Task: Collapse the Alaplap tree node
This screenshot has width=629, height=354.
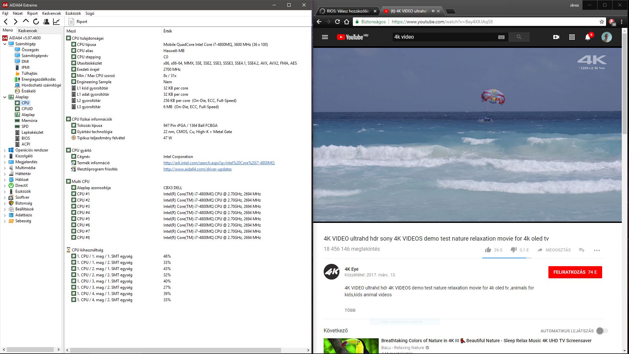Action: pos(5,97)
